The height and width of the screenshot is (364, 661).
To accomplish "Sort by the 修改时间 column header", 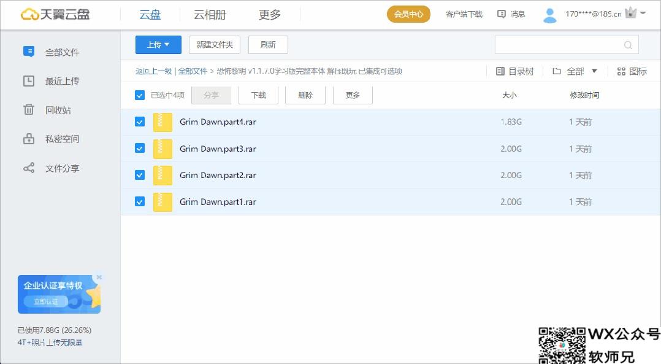I will [584, 95].
